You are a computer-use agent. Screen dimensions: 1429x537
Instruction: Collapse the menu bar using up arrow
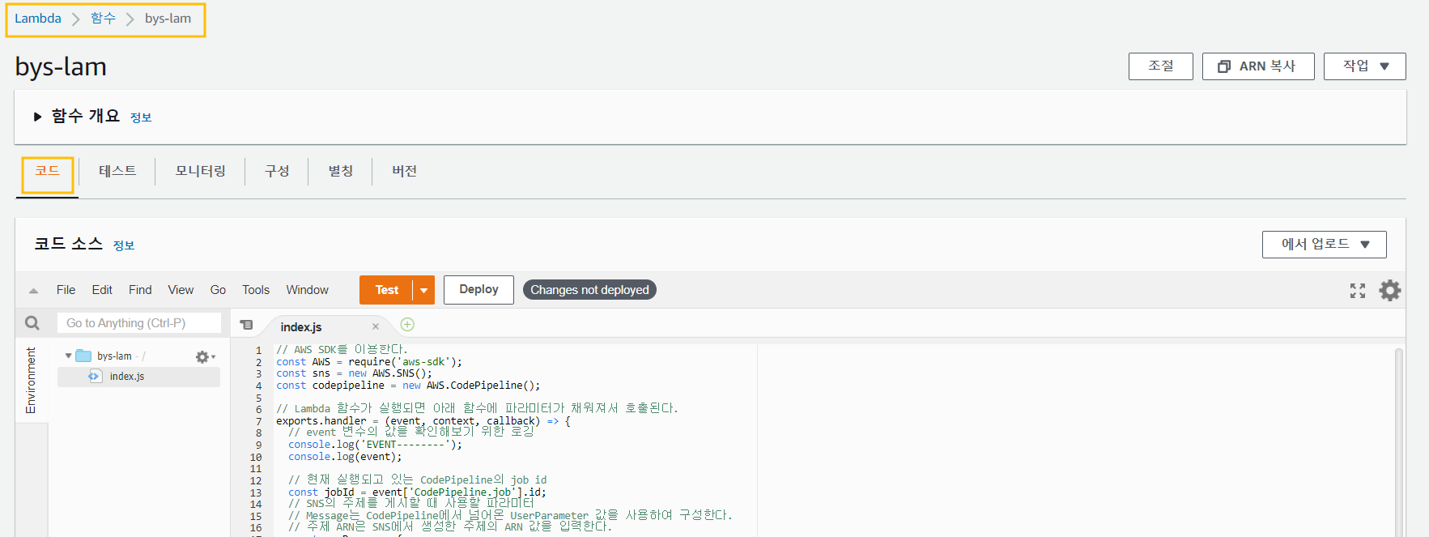[33, 290]
